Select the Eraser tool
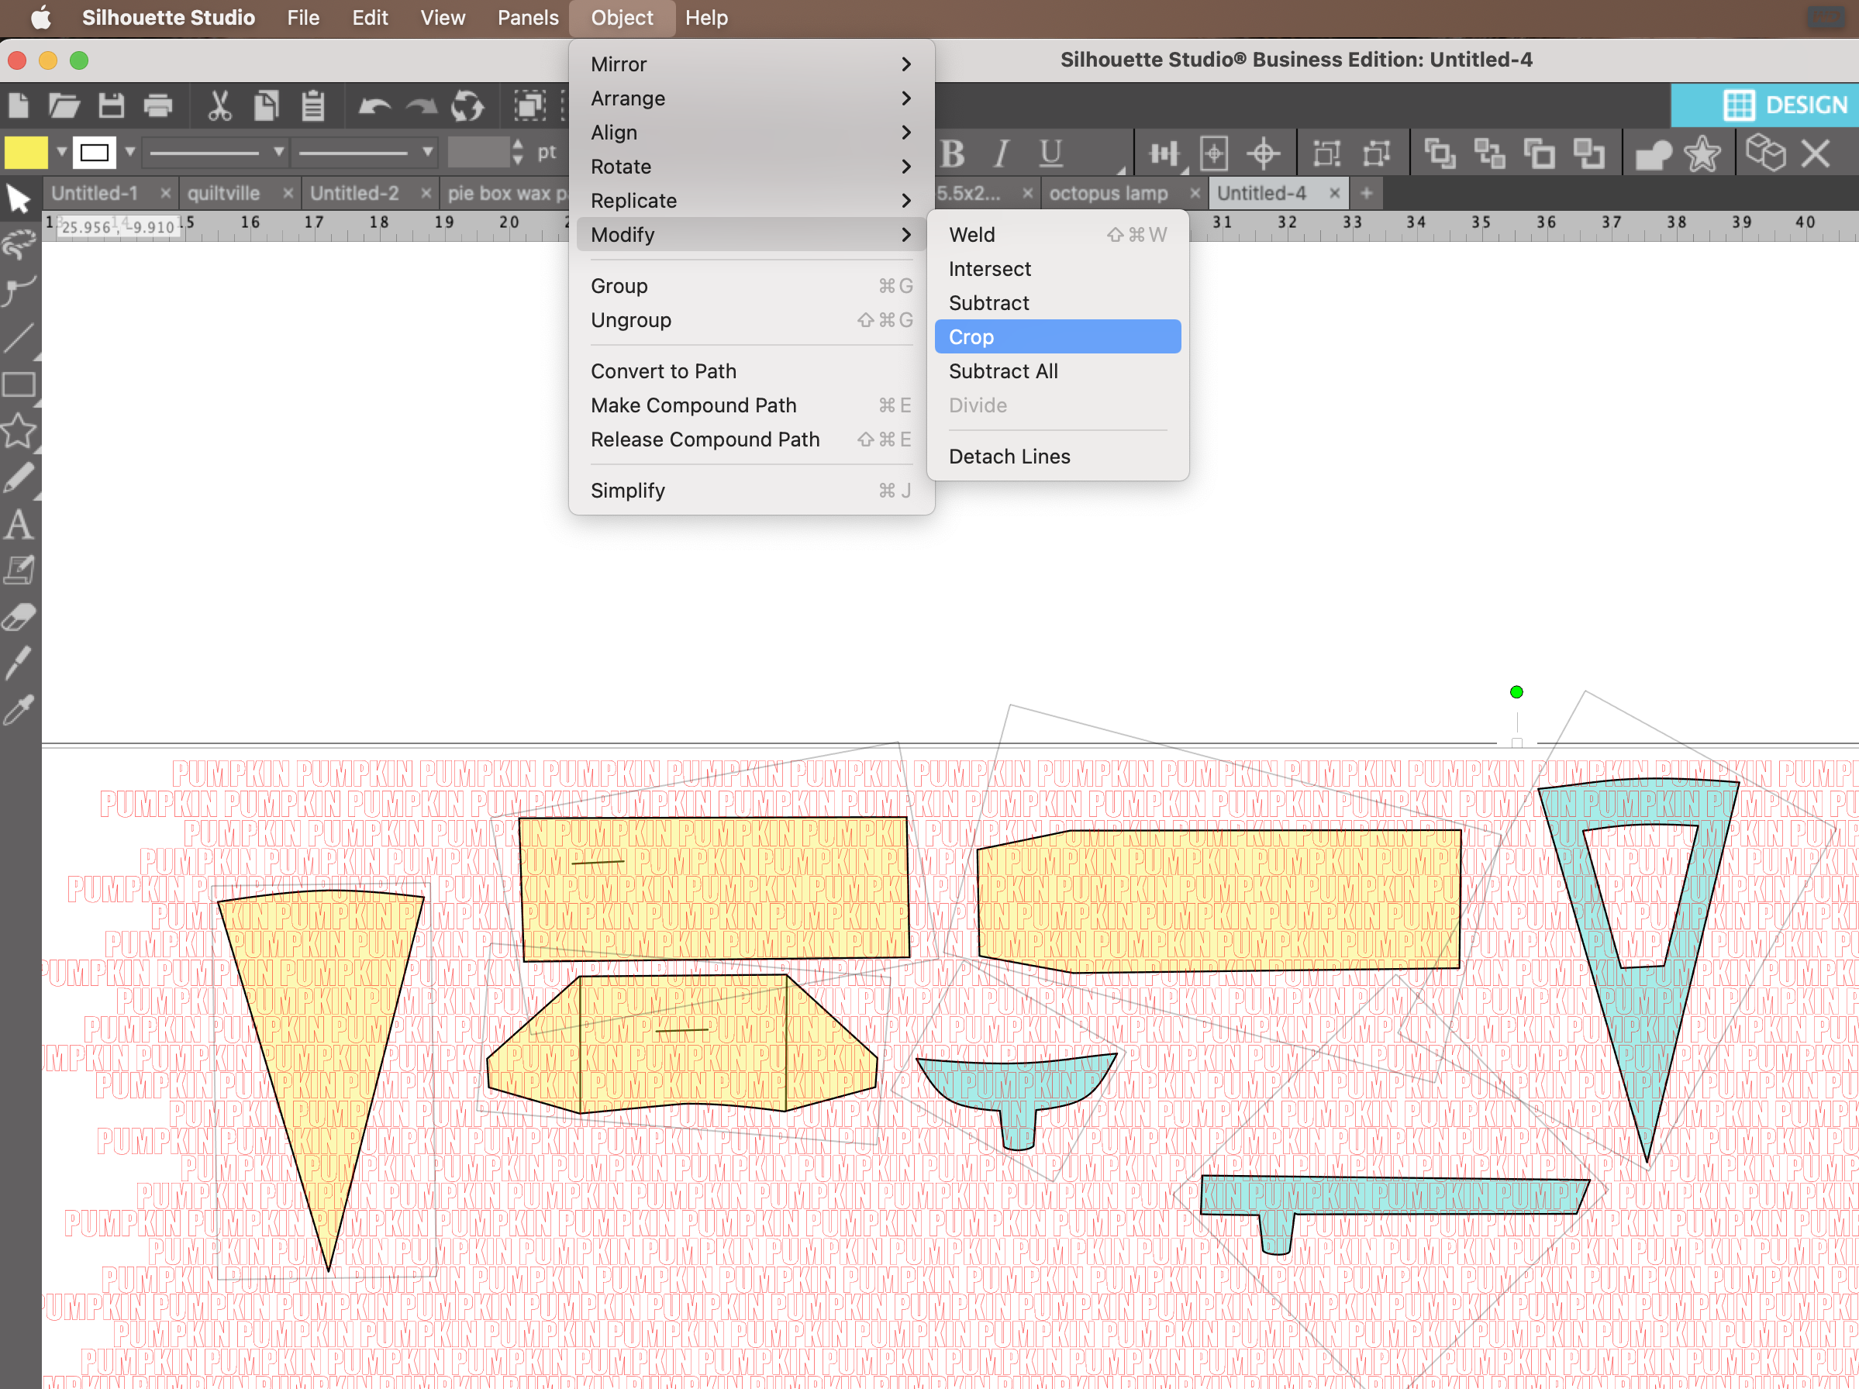1859x1389 pixels. tap(19, 617)
